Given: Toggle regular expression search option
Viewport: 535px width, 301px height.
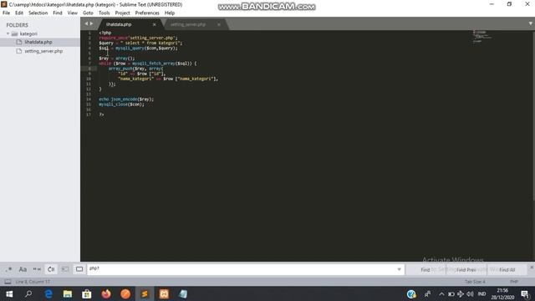Looking at the screenshot, I should (8, 269).
